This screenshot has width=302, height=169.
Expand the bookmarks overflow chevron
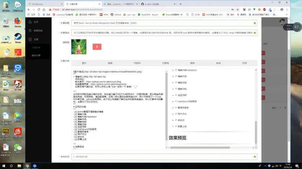pos(286,14)
